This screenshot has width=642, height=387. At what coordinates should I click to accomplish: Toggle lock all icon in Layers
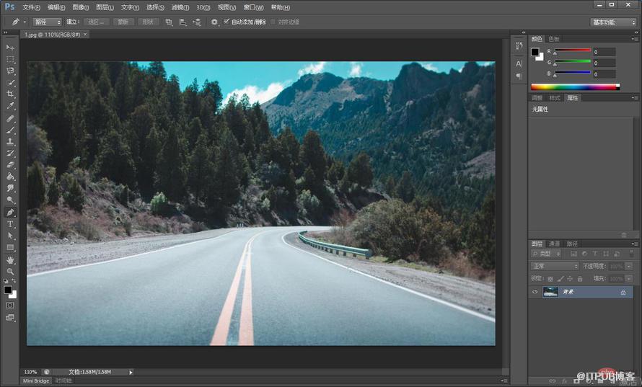pos(580,279)
